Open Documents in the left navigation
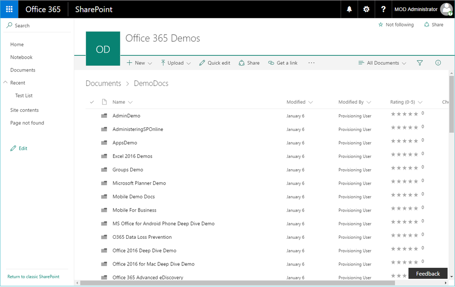Viewport: 455px width, 287px height. 23,70
